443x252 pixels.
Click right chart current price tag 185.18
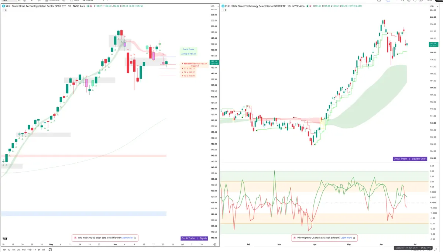433,44
